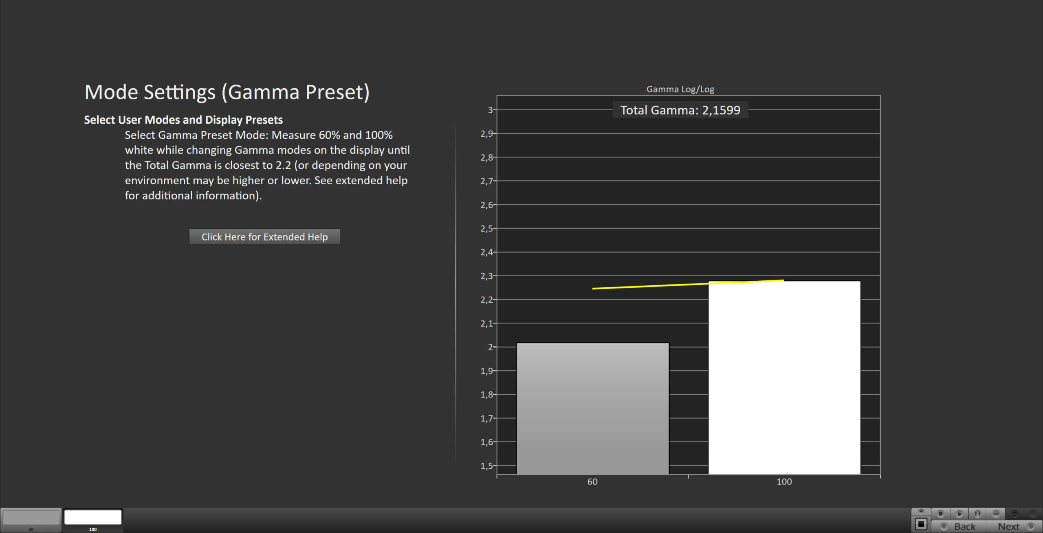Click the Gamma Log/Log chart title
Image resolution: width=1043 pixels, height=533 pixels.
pos(680,89)
